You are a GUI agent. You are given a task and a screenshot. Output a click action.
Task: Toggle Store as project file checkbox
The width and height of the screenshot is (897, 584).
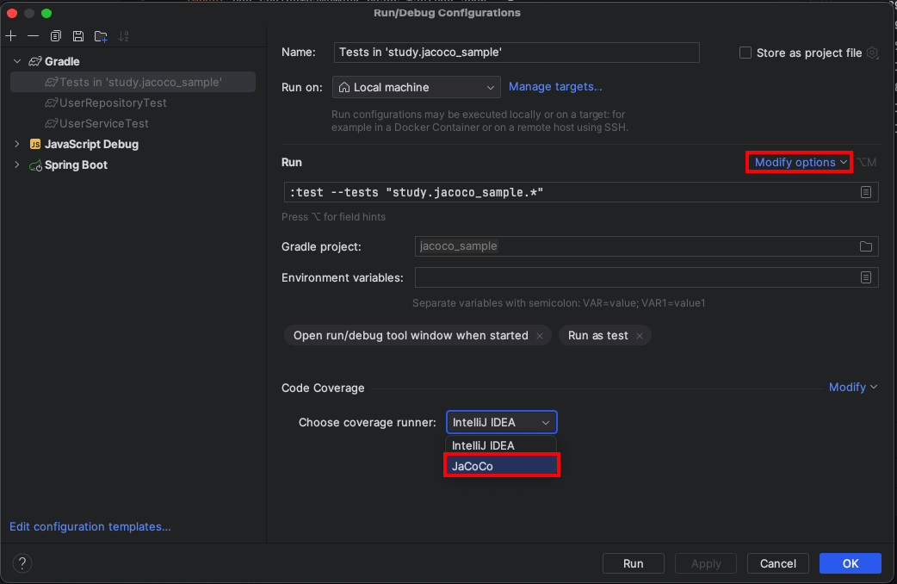pos(745,53)
